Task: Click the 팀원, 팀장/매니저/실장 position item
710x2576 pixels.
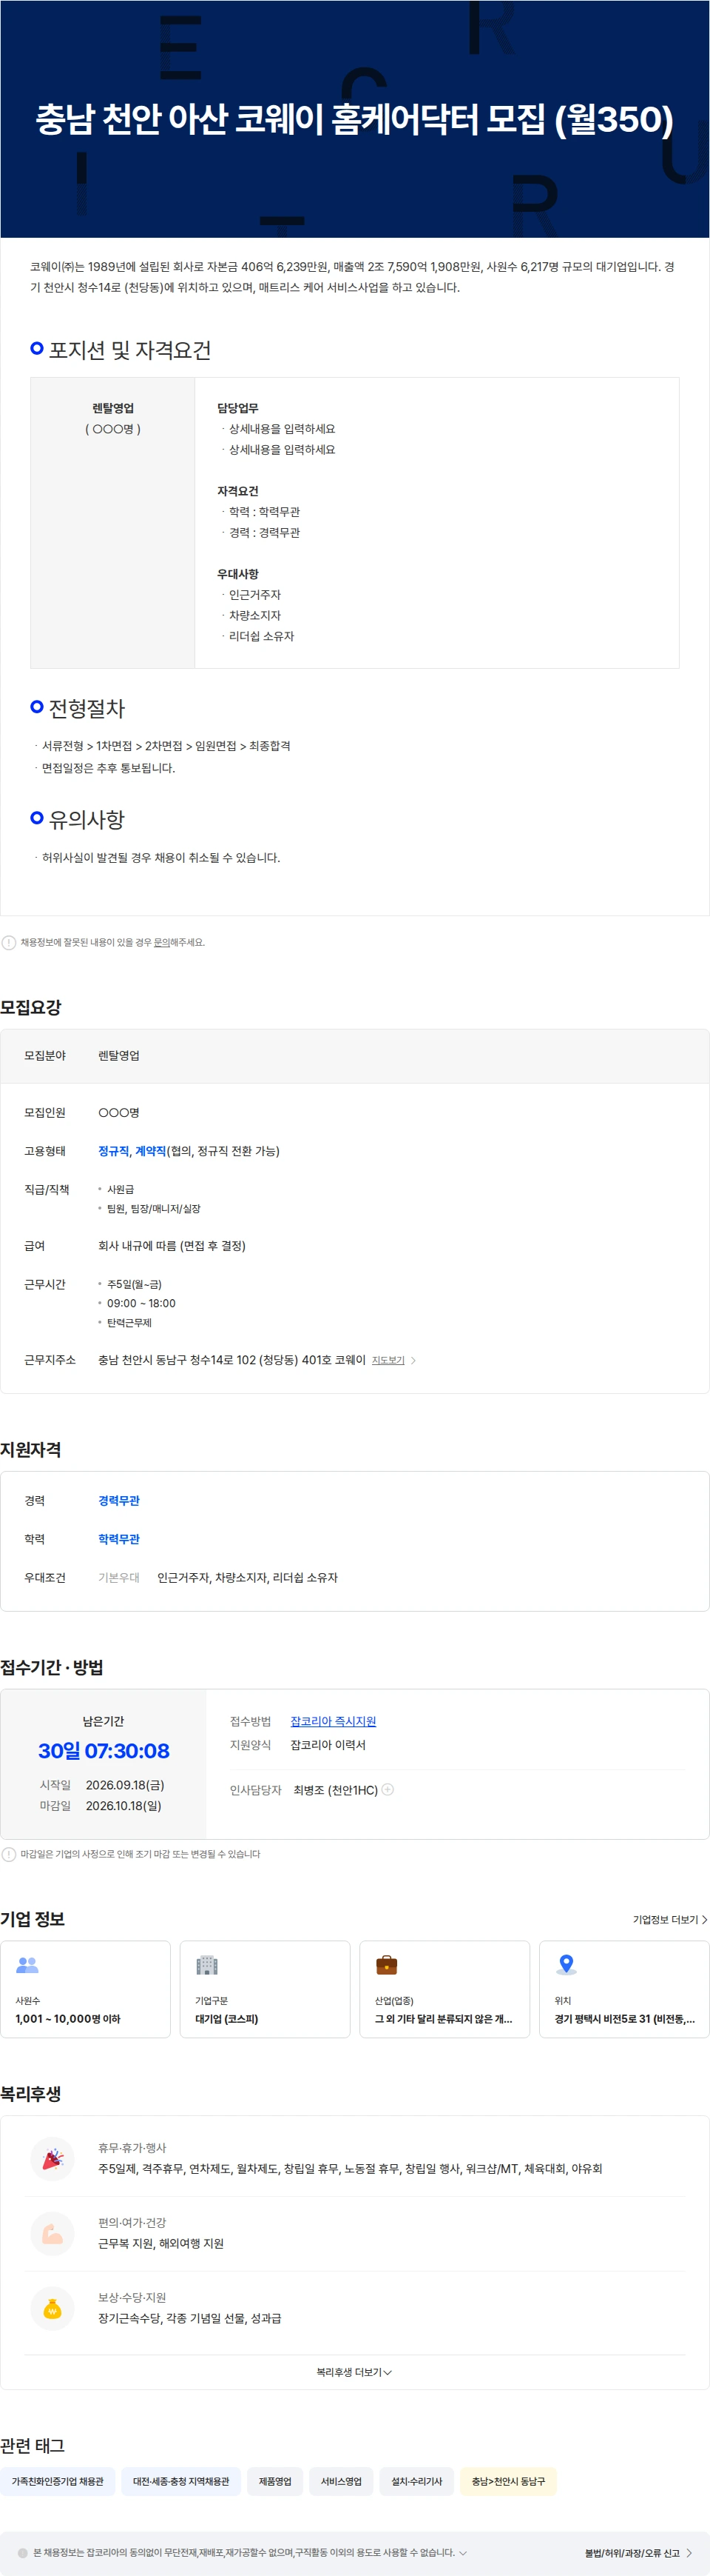Action: (154, 1209)
